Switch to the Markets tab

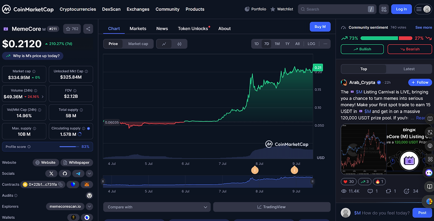pyautogui.click(x=138, y=28)
